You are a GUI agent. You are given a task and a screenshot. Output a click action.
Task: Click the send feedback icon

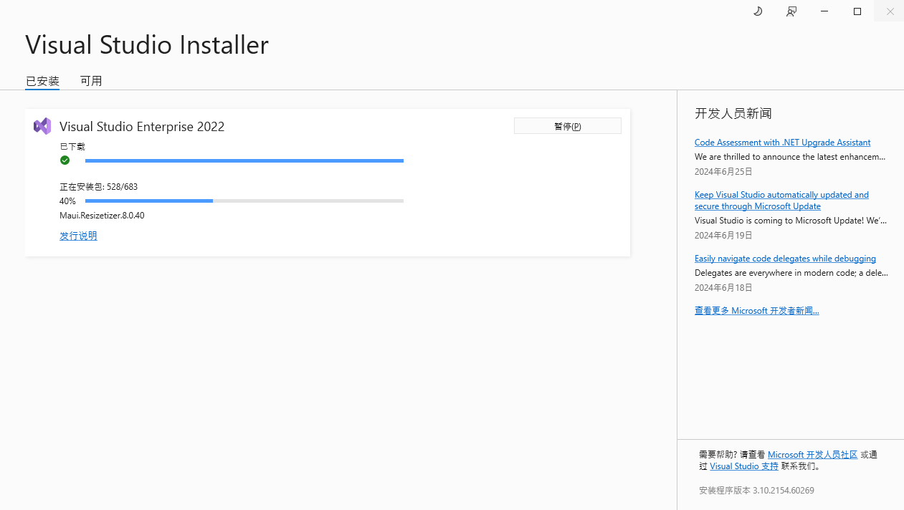click(791, 11)
